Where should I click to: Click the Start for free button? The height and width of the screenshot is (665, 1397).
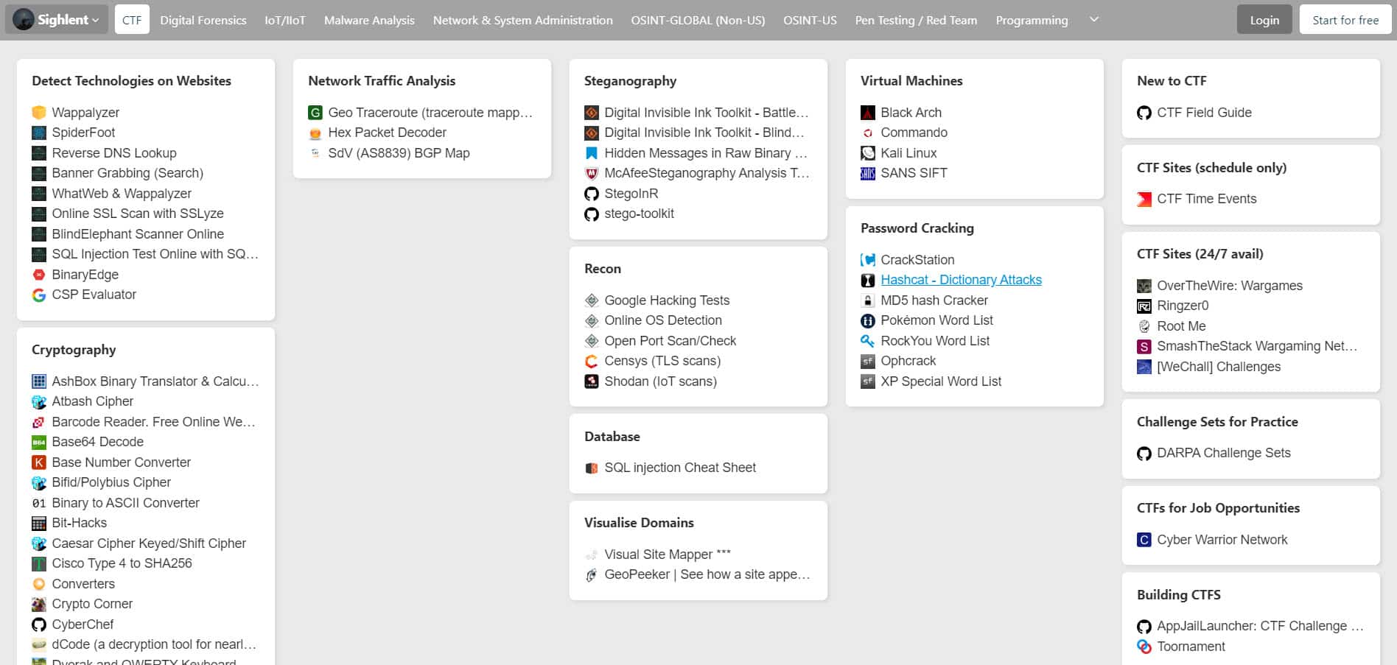[1345, 20]
